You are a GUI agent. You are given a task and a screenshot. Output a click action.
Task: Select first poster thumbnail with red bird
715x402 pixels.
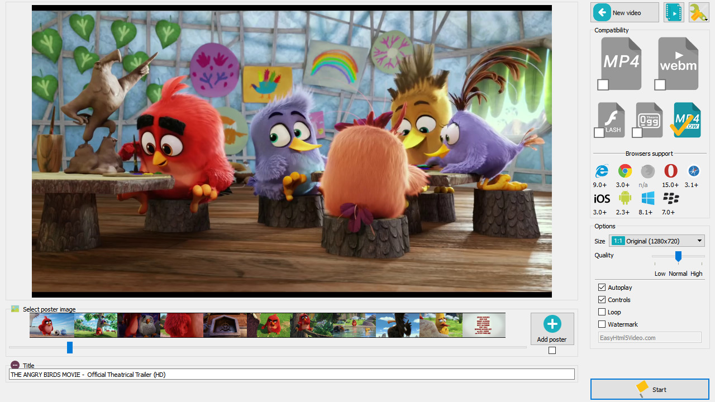click(x=51, y=325)
